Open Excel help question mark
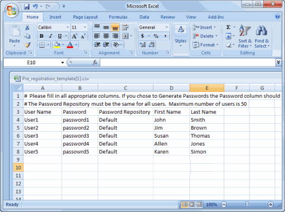This screenshot has width=285, height=212. pyautogui.click(x=278, y=16)
